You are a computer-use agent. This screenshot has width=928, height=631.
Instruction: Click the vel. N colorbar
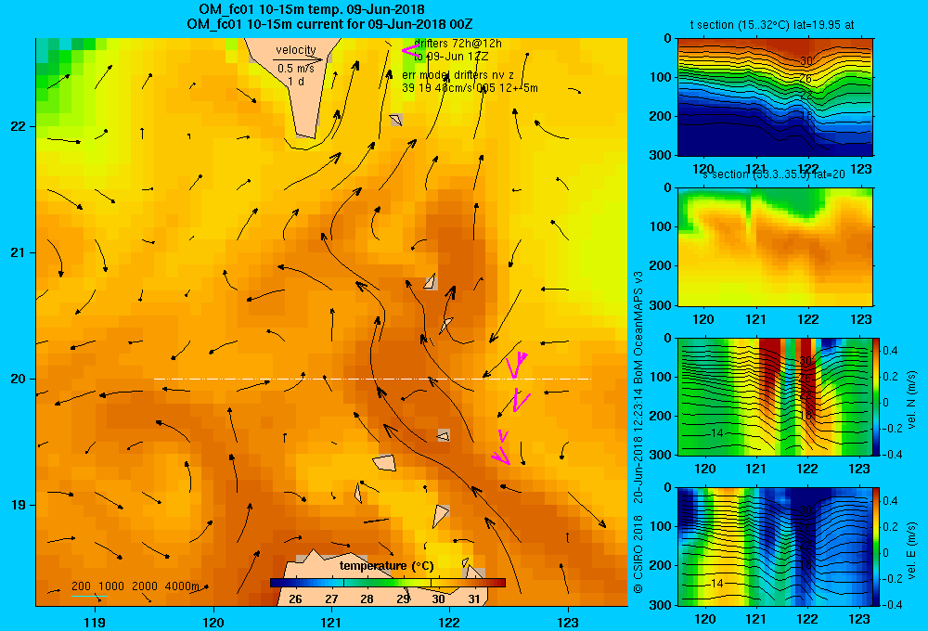pyautogui.click(x=876, y=396)
